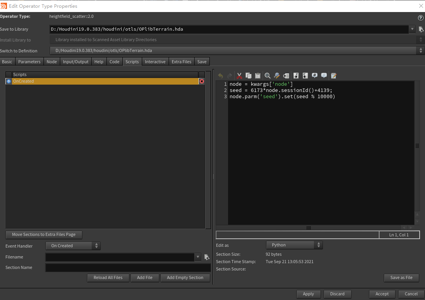Click the Cut scissors icon
This screenshot has width=425, height=300.
pyautogui.click(x=239, y=76)
